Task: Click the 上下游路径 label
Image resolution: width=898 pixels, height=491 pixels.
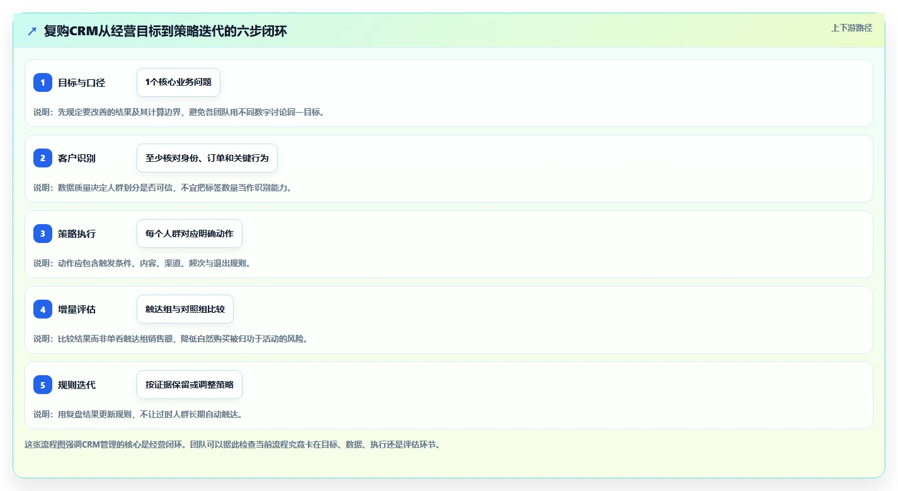Action: (851, 28)
